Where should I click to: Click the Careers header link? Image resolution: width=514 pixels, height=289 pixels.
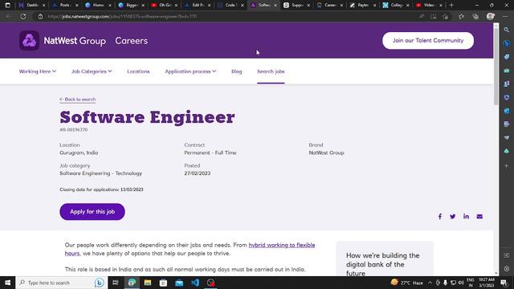[131, 41]
